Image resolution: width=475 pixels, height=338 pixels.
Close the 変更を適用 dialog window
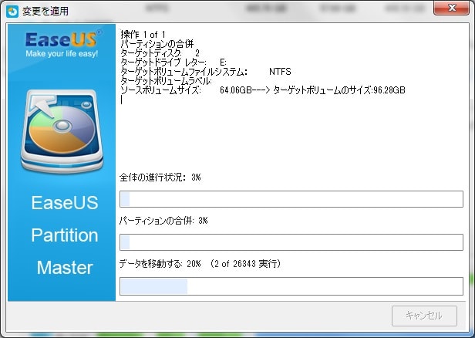[x=453, y=8]
